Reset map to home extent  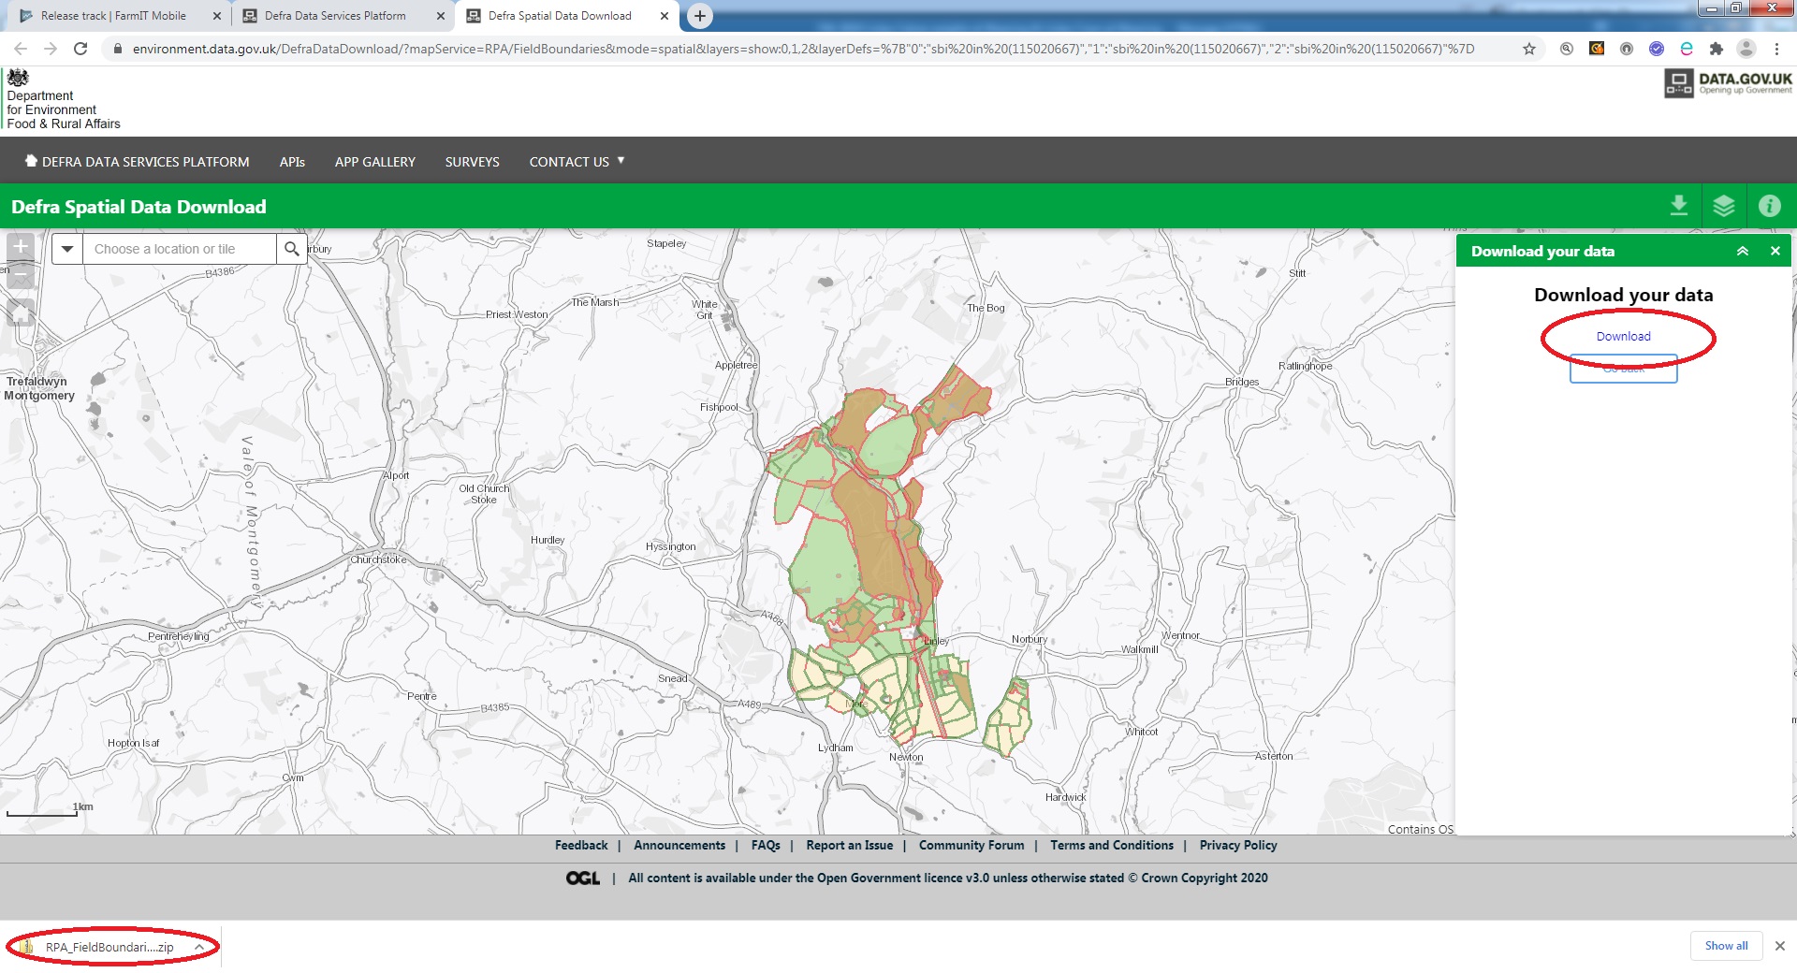[21, 312]
